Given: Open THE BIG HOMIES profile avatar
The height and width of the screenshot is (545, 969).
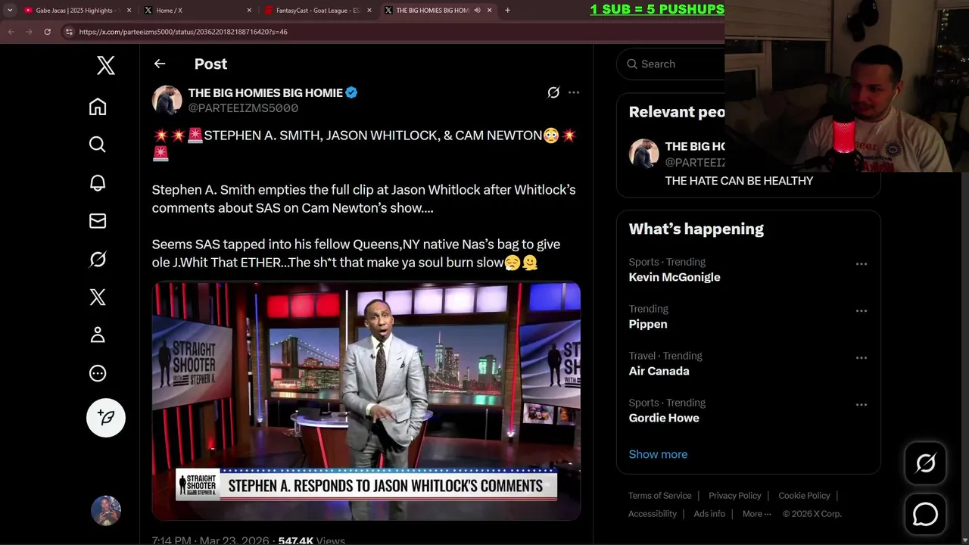Looking at the screenshot, I should [x=167, y=100].
